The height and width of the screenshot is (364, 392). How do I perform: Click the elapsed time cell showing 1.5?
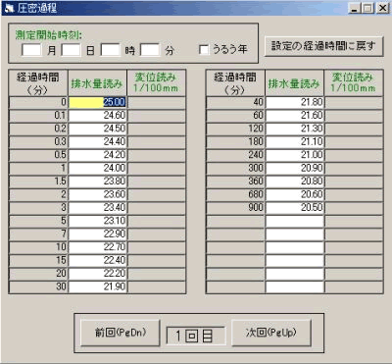(38, 182)
